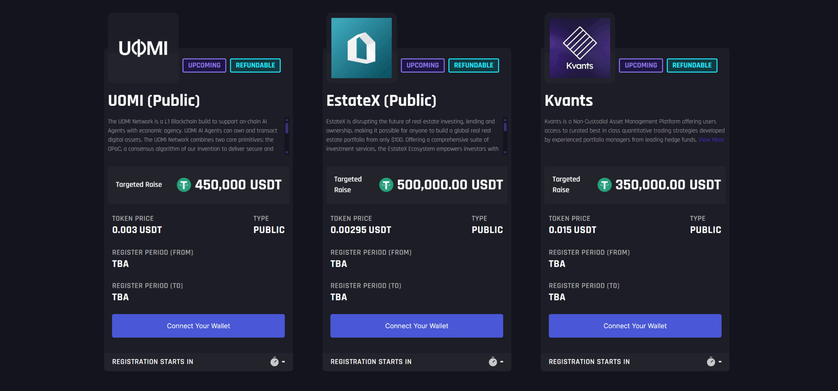The height and width of the screenshot is (391, 838).
Task: Connect Your Wallet for EstateX (Public)
Action: [417, 326]
